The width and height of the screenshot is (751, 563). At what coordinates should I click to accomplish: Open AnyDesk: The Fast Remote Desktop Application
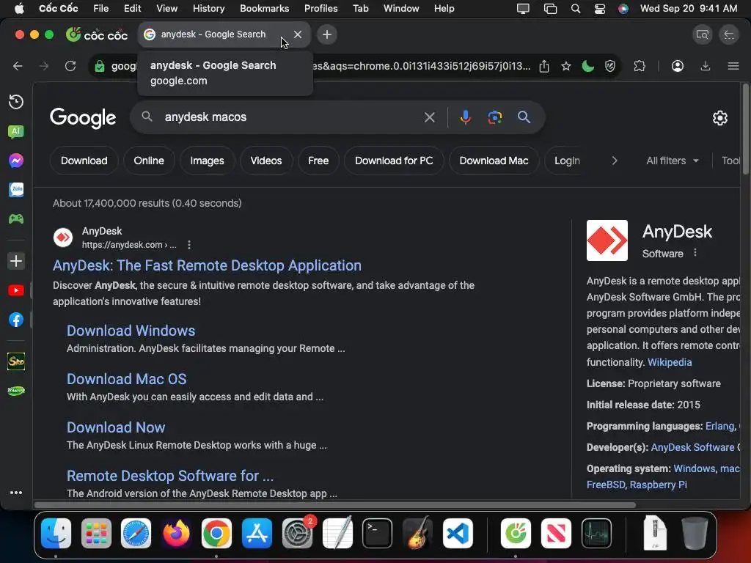coord(207,265)
